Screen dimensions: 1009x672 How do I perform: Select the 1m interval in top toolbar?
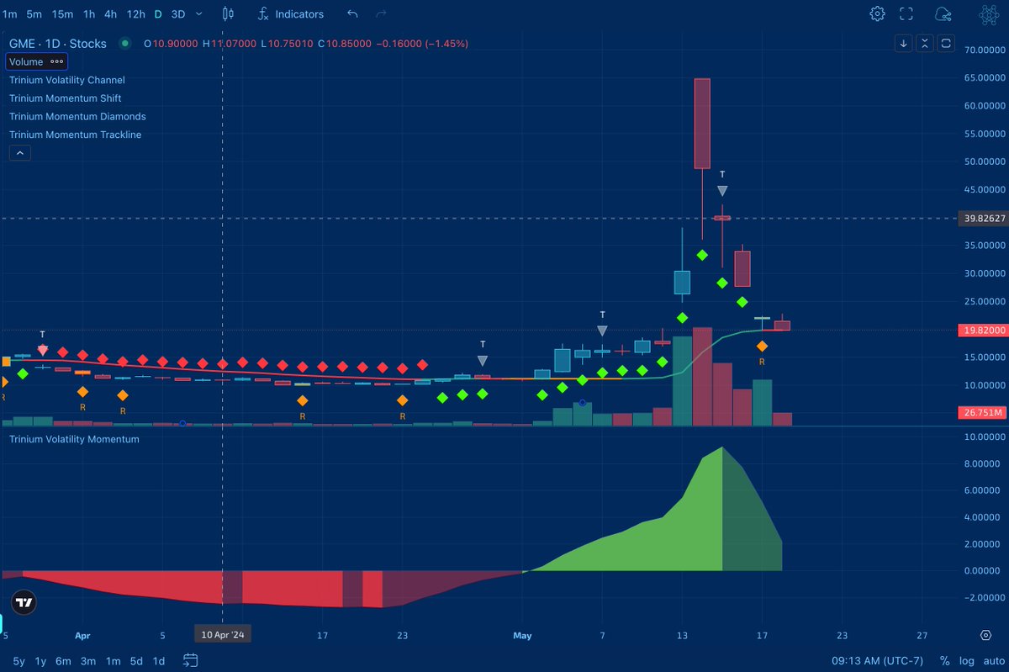(10, 13)
